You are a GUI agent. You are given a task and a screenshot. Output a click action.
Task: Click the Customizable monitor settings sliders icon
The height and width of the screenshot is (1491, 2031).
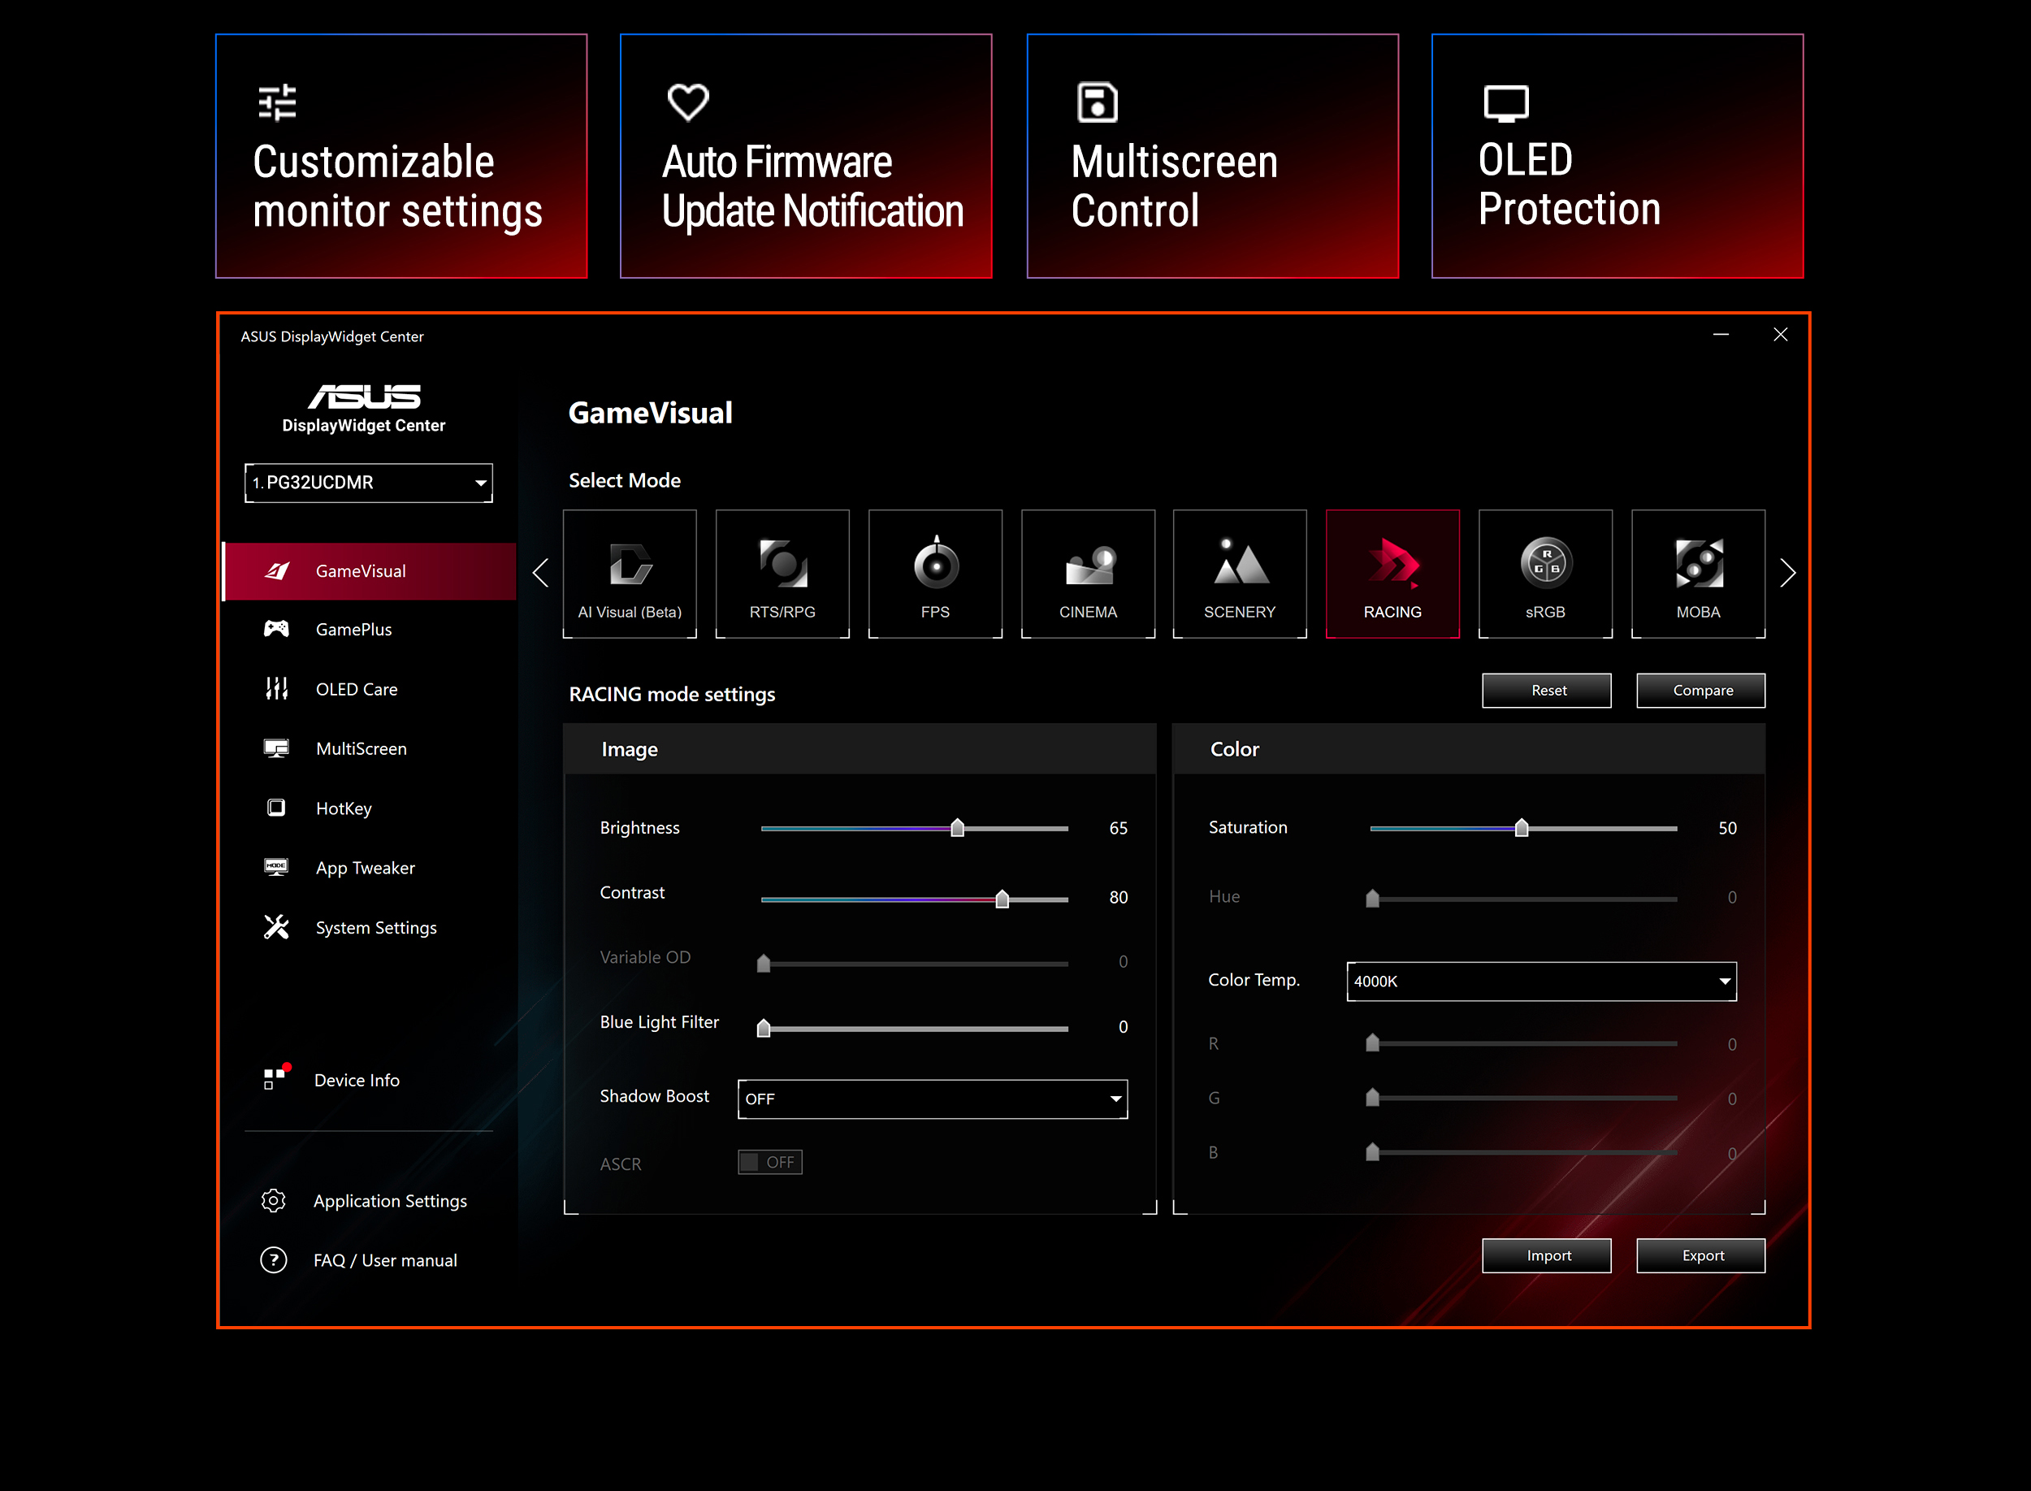[277, 102]
